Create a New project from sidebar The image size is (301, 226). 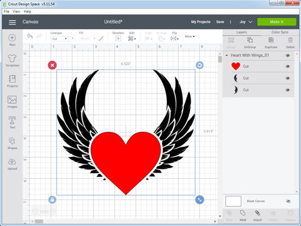(12, 40)
